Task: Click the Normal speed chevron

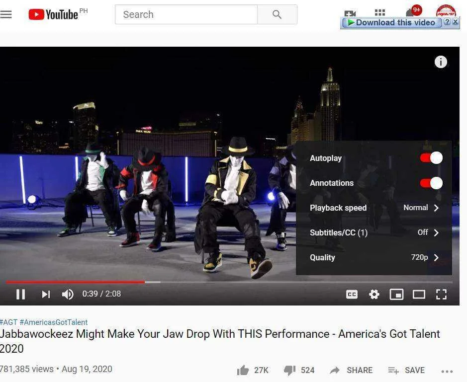Action: (x=436, y=208)
